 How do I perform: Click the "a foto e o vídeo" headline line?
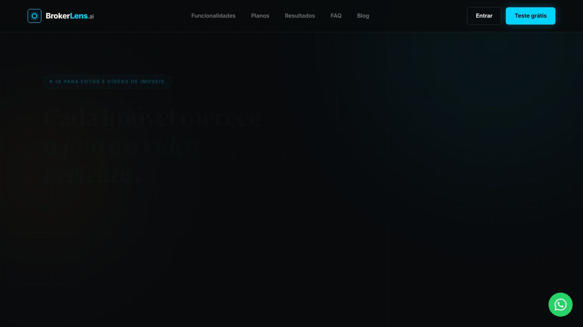(121, 146)
